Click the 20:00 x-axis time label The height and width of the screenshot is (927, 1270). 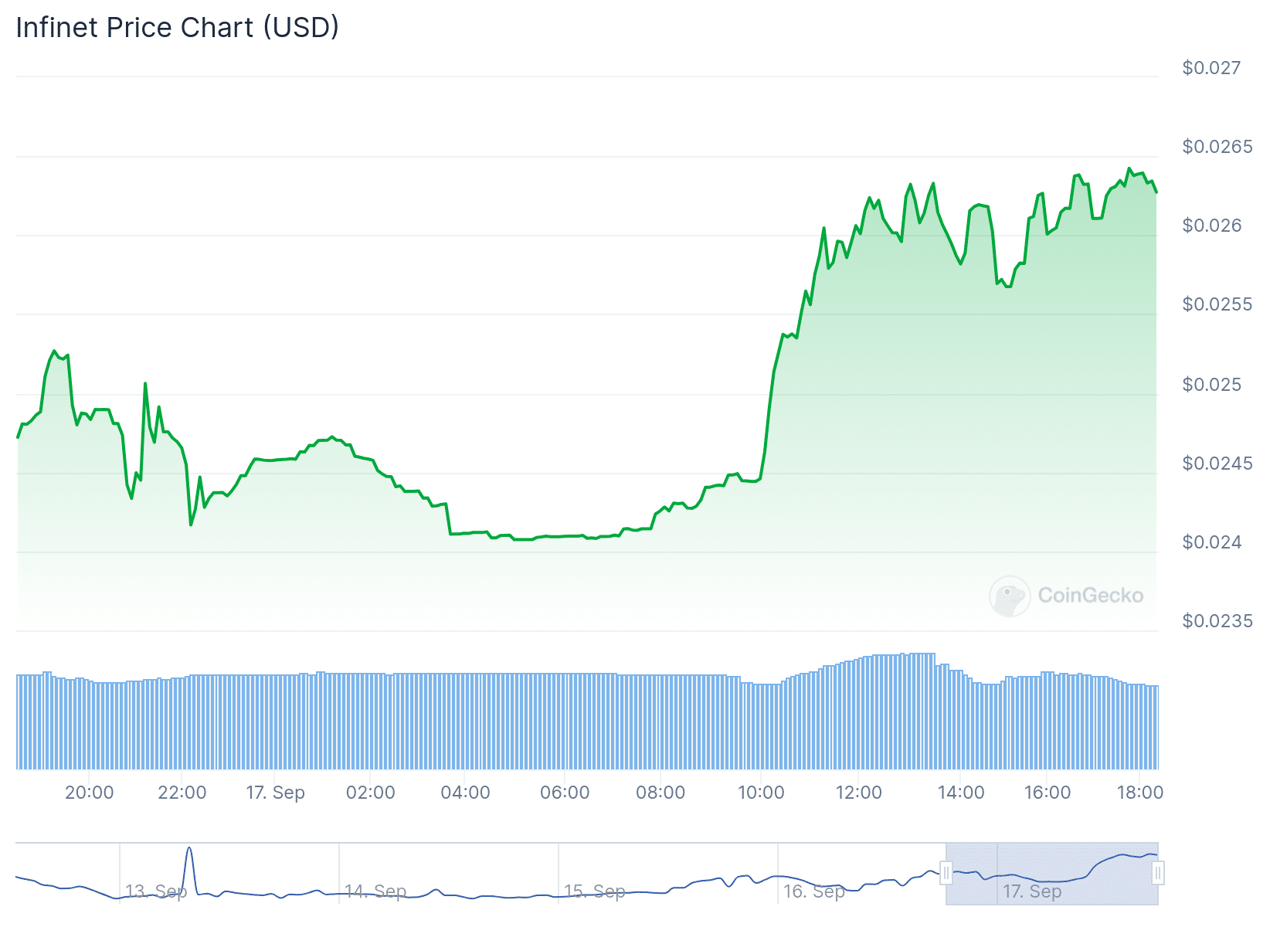[x=89, y=793]
